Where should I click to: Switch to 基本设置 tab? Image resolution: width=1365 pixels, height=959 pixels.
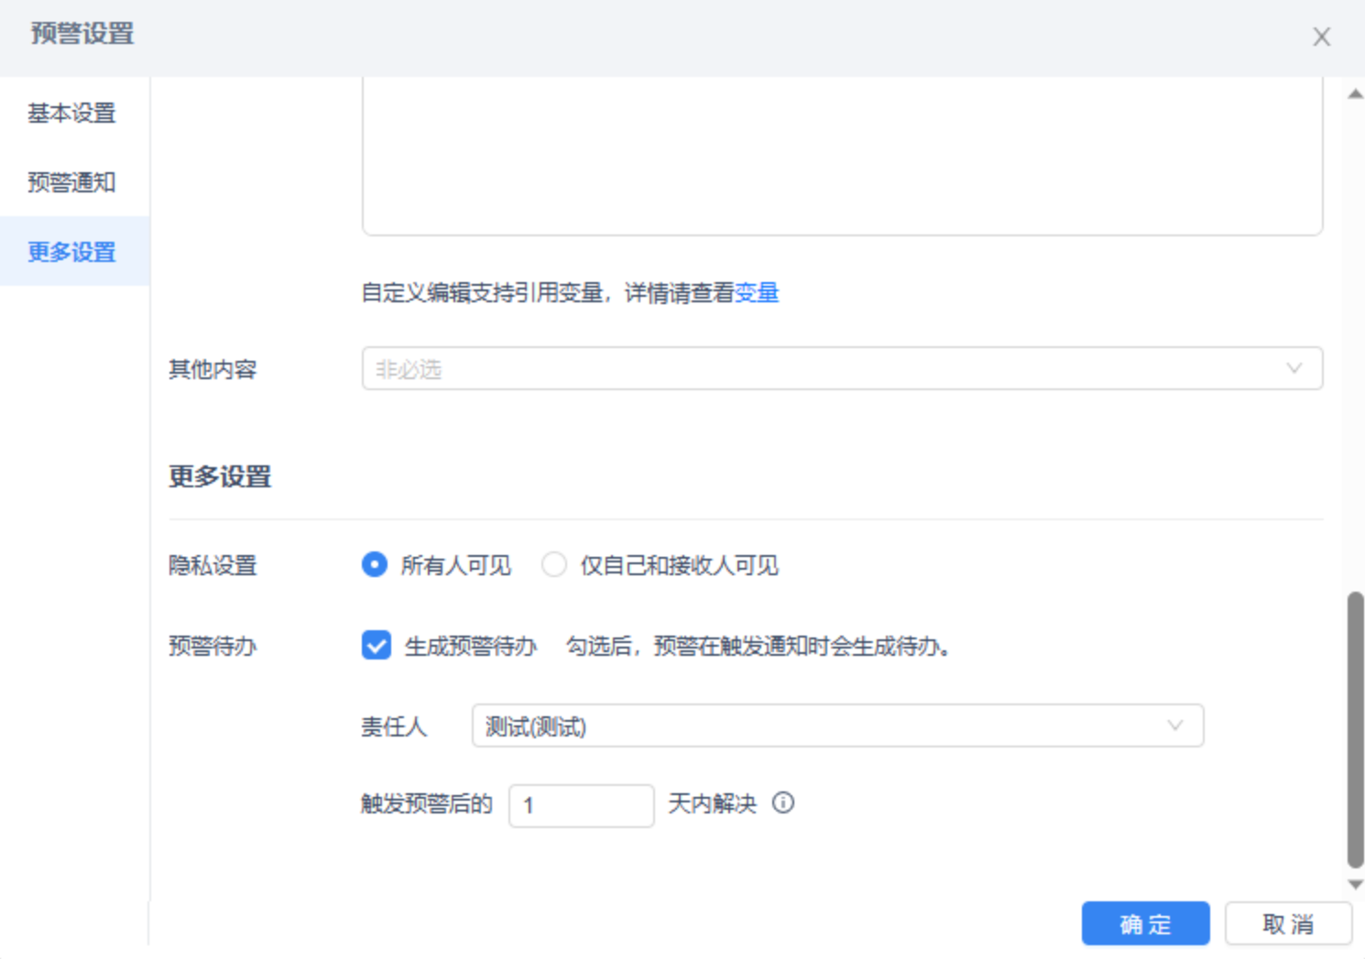(x=74, y=113)
